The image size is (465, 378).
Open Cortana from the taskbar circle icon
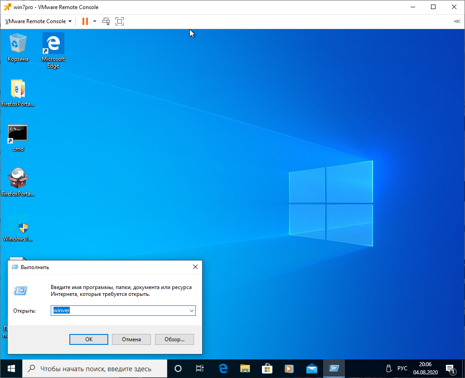(x=178, y=369)
